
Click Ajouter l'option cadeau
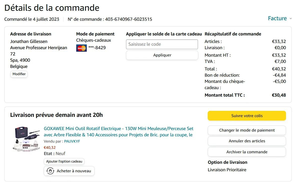(64, 162)
